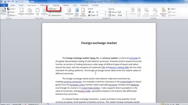
Task: Open the Selection Pane
Action: [x=163, y=12]
